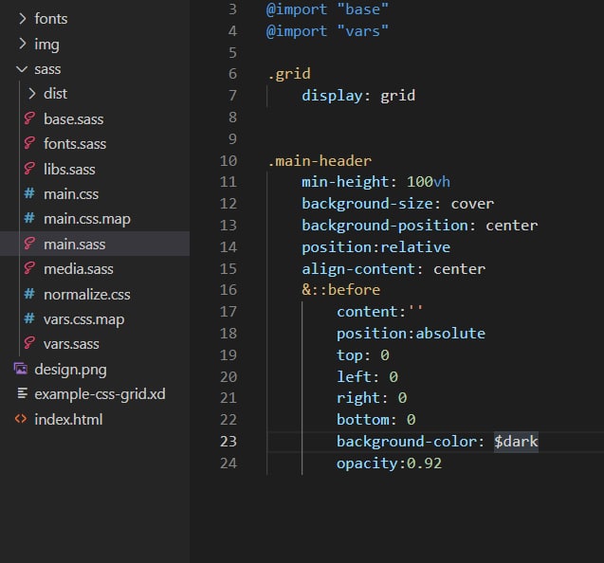Open libs.sass file
The height and width of the screenshot is (563, 604).
coord(69,169)
